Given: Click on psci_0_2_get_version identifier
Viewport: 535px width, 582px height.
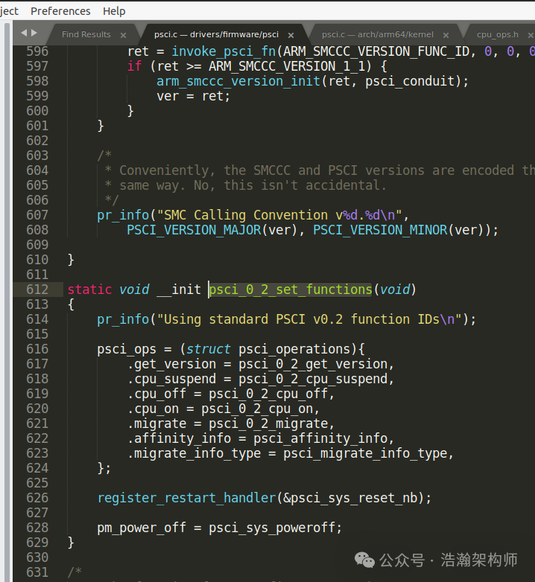Looking at the screenshot, I should tap(313, 364).
